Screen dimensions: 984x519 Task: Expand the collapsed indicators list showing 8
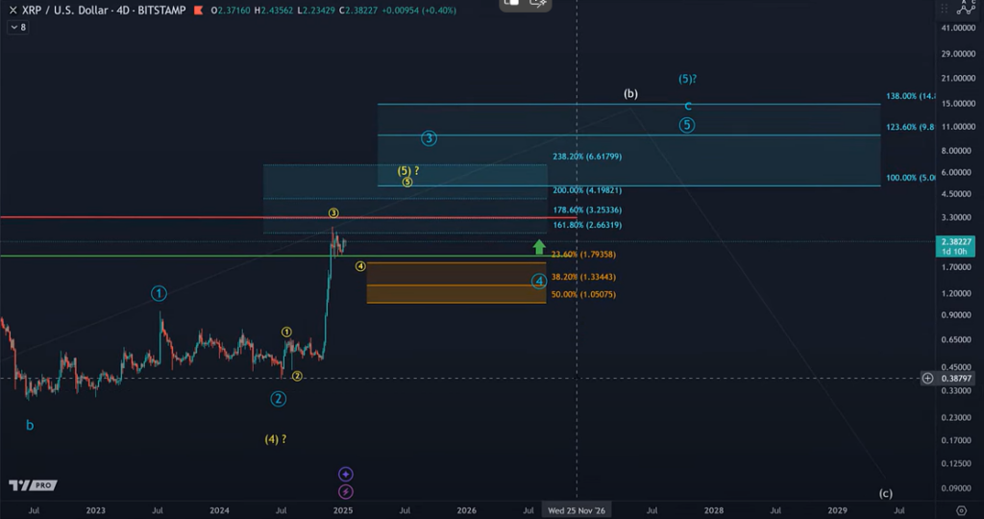pos(18,27)
